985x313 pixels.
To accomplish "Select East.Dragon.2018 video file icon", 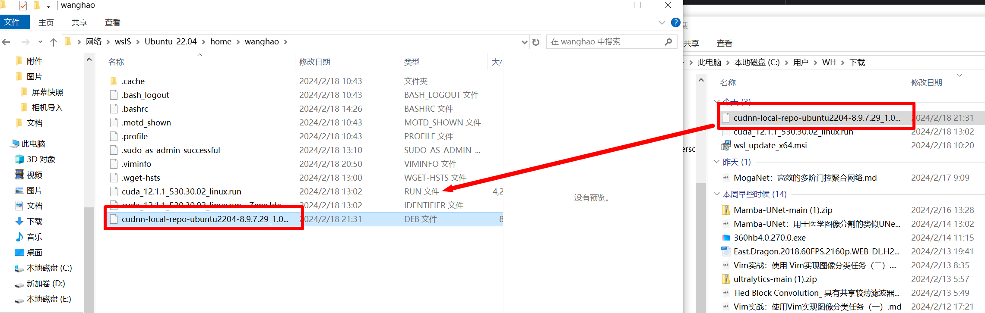I will (726, 251).
